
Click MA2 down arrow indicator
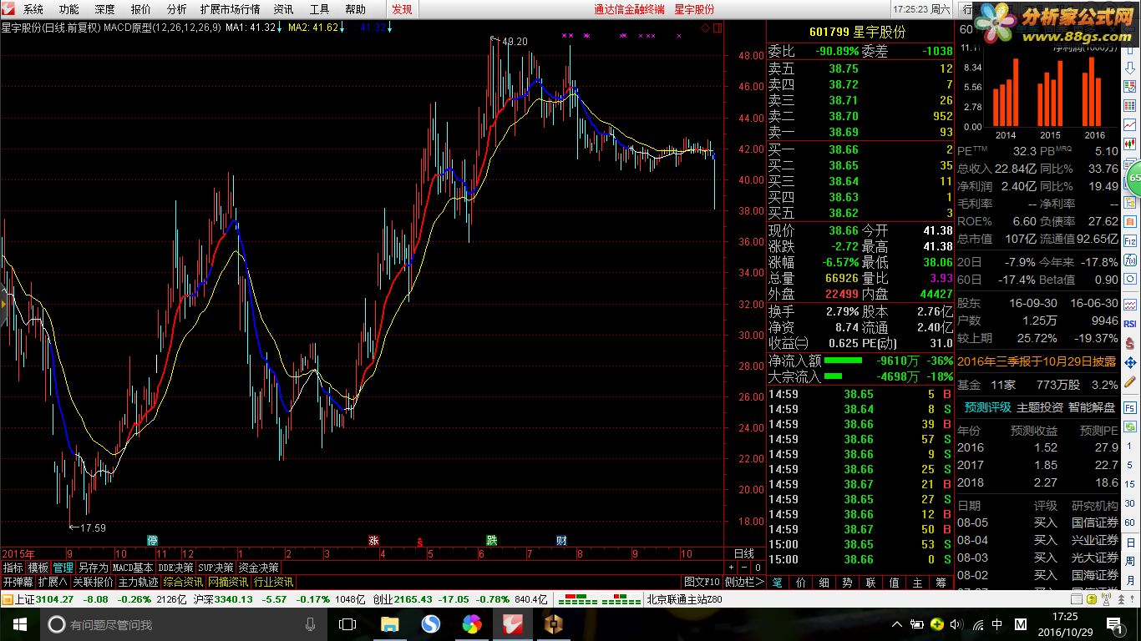[342, 28]
